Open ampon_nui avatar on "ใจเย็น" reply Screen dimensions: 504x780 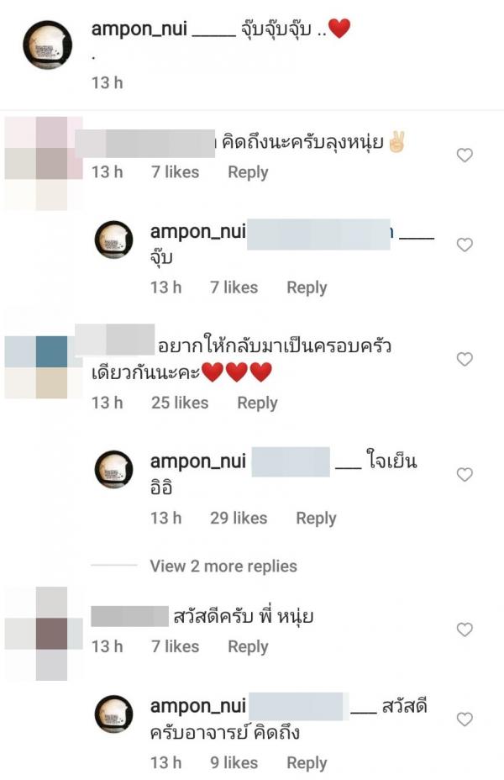click(114, 470)
